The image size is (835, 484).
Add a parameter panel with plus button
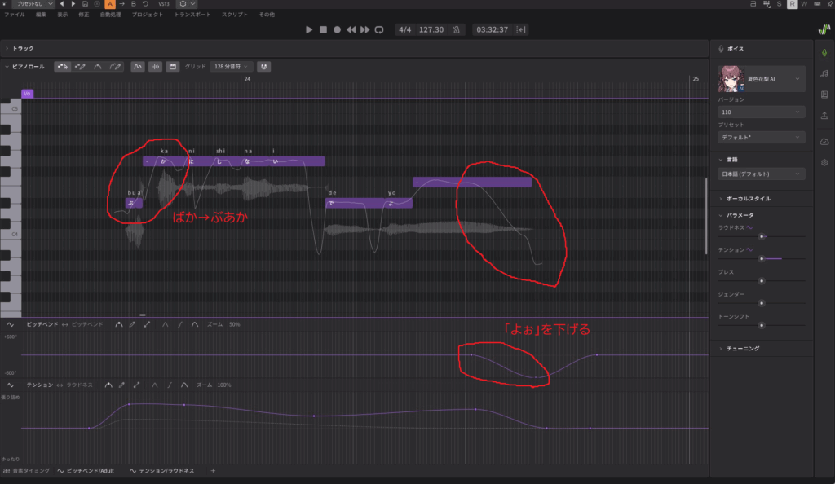[x=213, y=471]
